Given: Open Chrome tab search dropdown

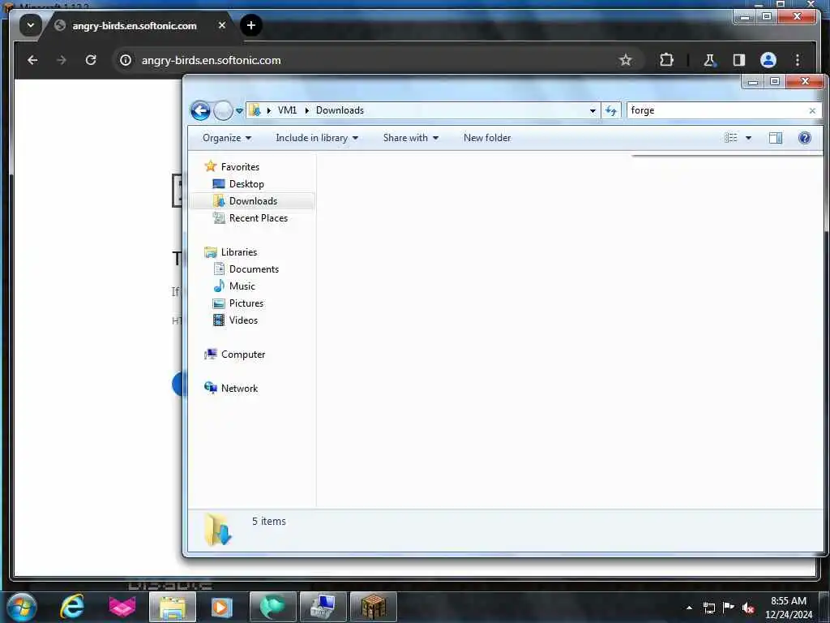Looking at the screenshot, I should pyautogui.click(x=31, y=25).
